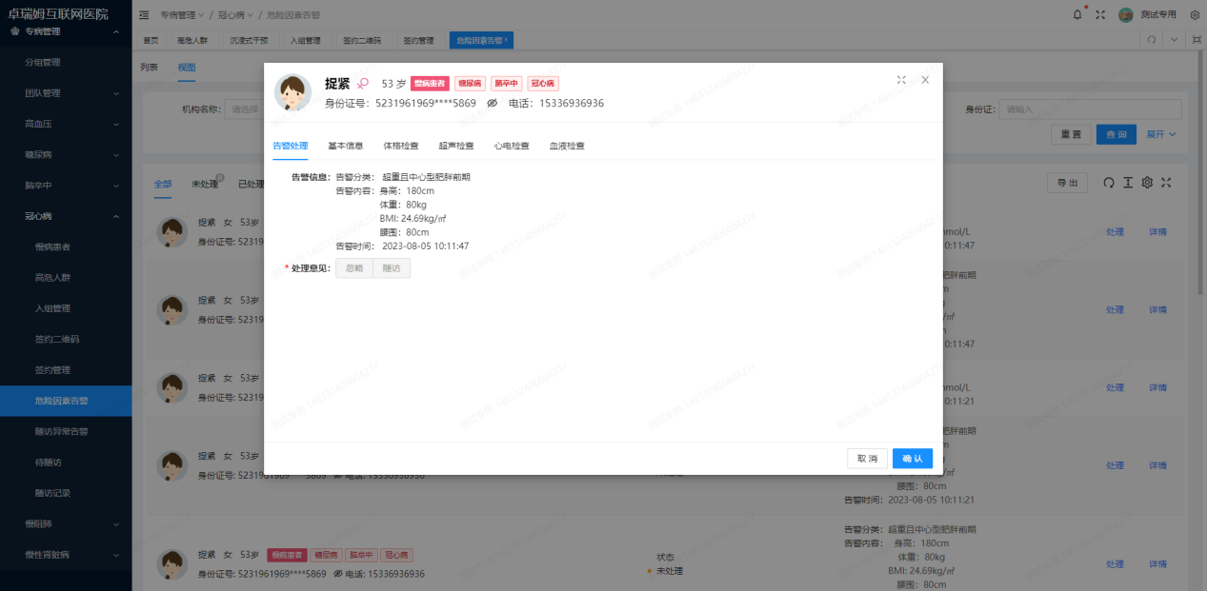Switch to 血液检查 tab in dialog

[x=567, y=146]
